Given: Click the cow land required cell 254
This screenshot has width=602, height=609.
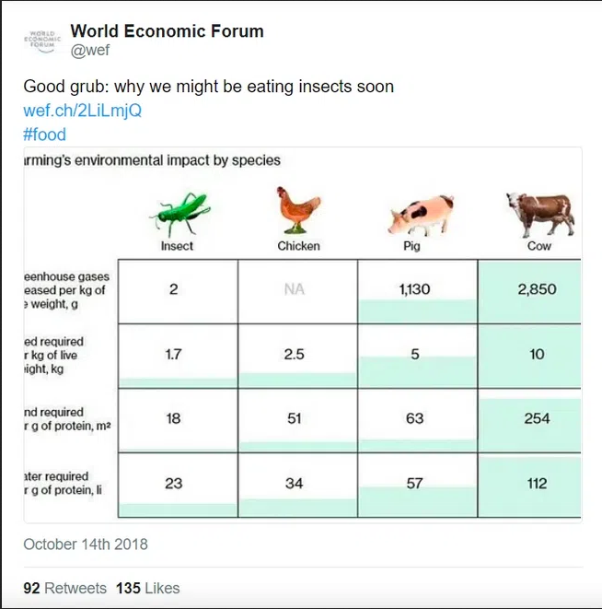Looking at the screenshot, I should [537, 418].
